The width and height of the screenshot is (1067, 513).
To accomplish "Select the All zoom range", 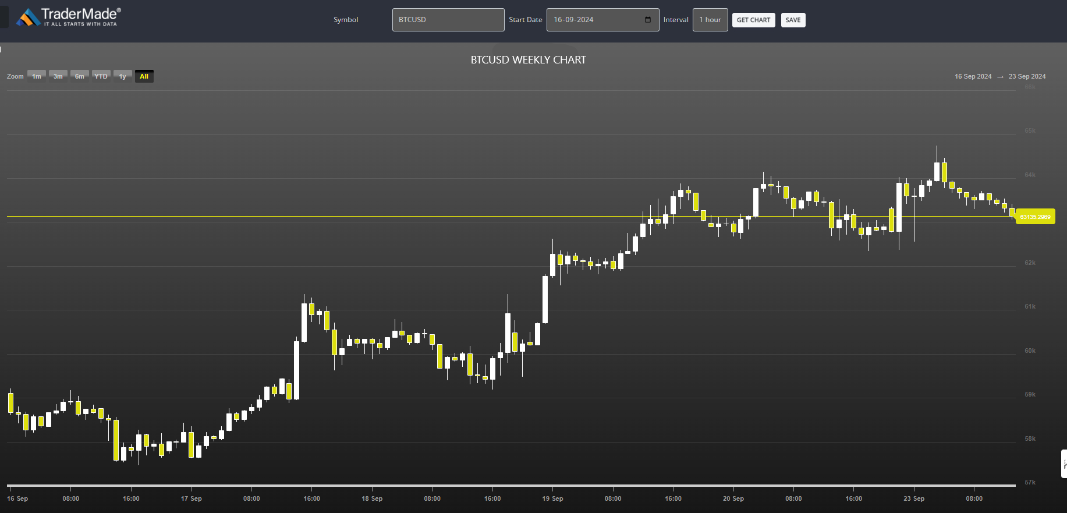I will [144, 76].
